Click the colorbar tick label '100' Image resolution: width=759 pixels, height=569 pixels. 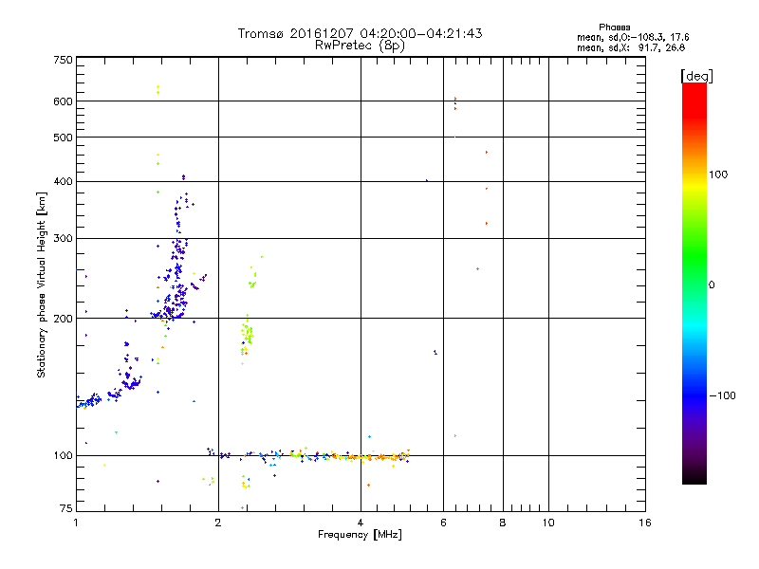718,174
